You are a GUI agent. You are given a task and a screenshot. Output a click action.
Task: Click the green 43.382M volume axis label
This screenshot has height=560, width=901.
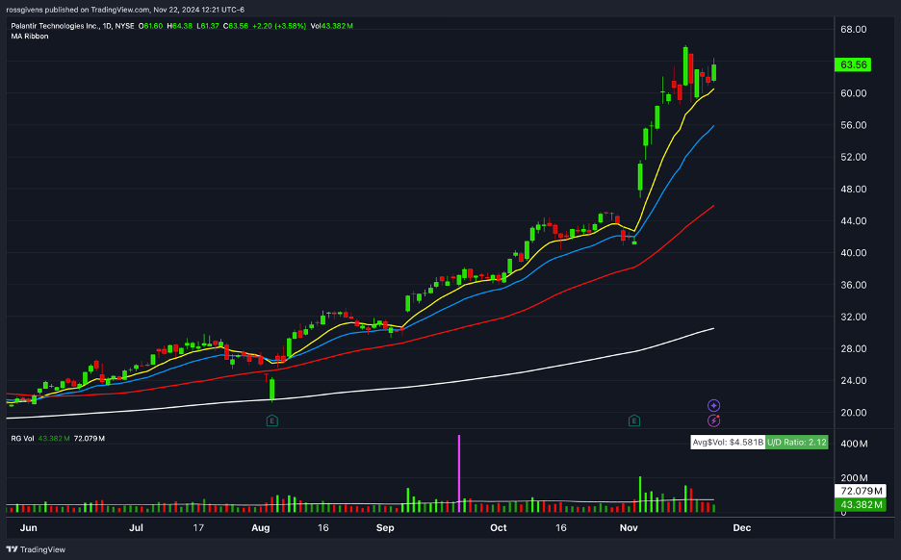click(x=861, y=505)
